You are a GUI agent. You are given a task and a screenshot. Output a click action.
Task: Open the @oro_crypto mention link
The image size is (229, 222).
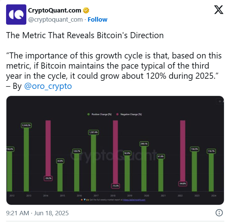pos(48,86)
